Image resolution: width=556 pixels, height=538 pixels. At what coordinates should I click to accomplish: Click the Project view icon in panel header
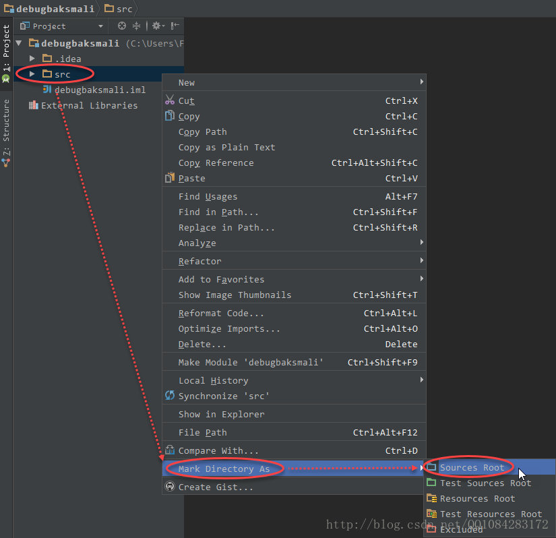click(24, 26)
